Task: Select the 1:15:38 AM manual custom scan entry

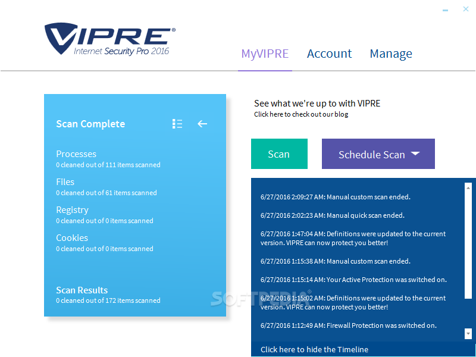Action: pos(336,261)
